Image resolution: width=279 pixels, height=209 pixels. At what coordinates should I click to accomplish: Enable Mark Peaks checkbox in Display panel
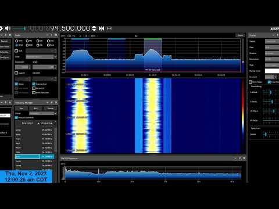click(251, 82)
